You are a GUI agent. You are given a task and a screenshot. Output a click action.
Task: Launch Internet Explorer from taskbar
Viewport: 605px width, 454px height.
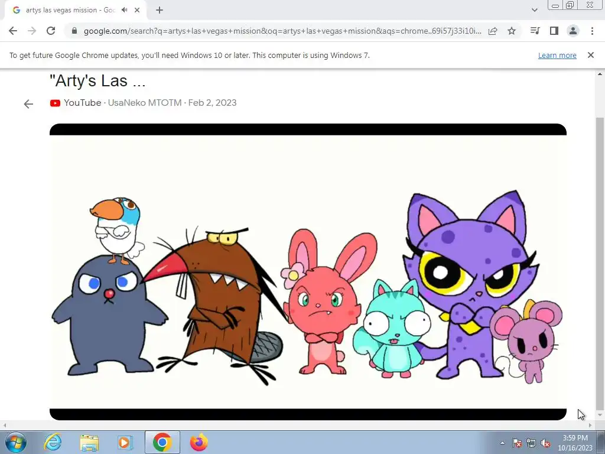pyautogui.click(x=53, y=442)
